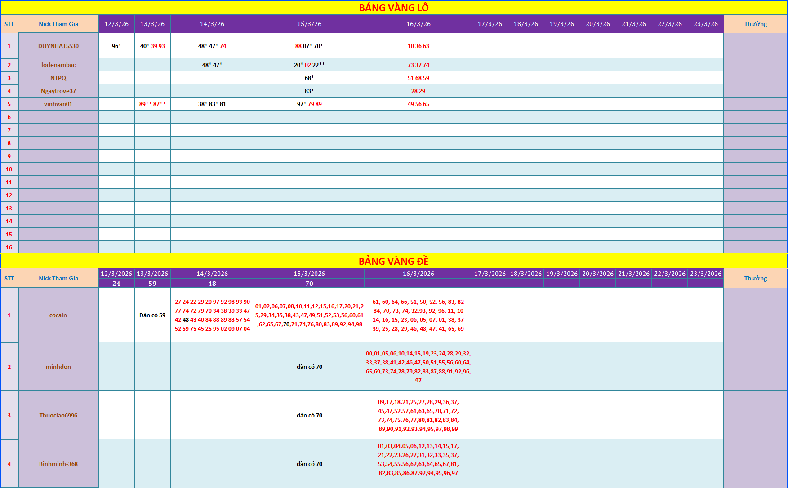Click row number 16 in Lô table
Screen dimensions: 788x488
(9, 247)
